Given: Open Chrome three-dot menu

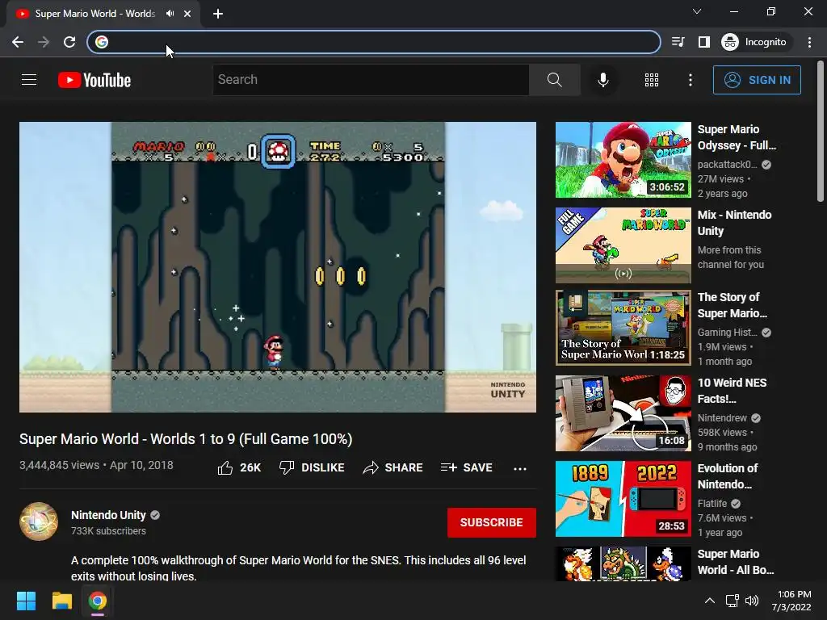Looking at the screenshot, I should click(809, 42).
